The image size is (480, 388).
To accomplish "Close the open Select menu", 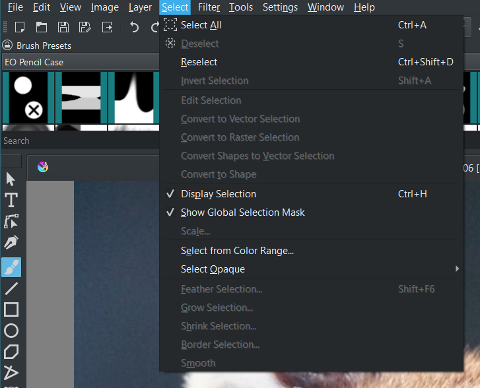I will point(175,7).
